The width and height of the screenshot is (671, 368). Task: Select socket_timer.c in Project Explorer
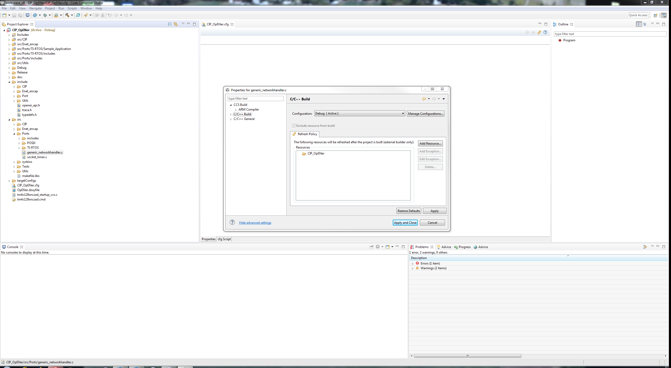coord(37,157)
